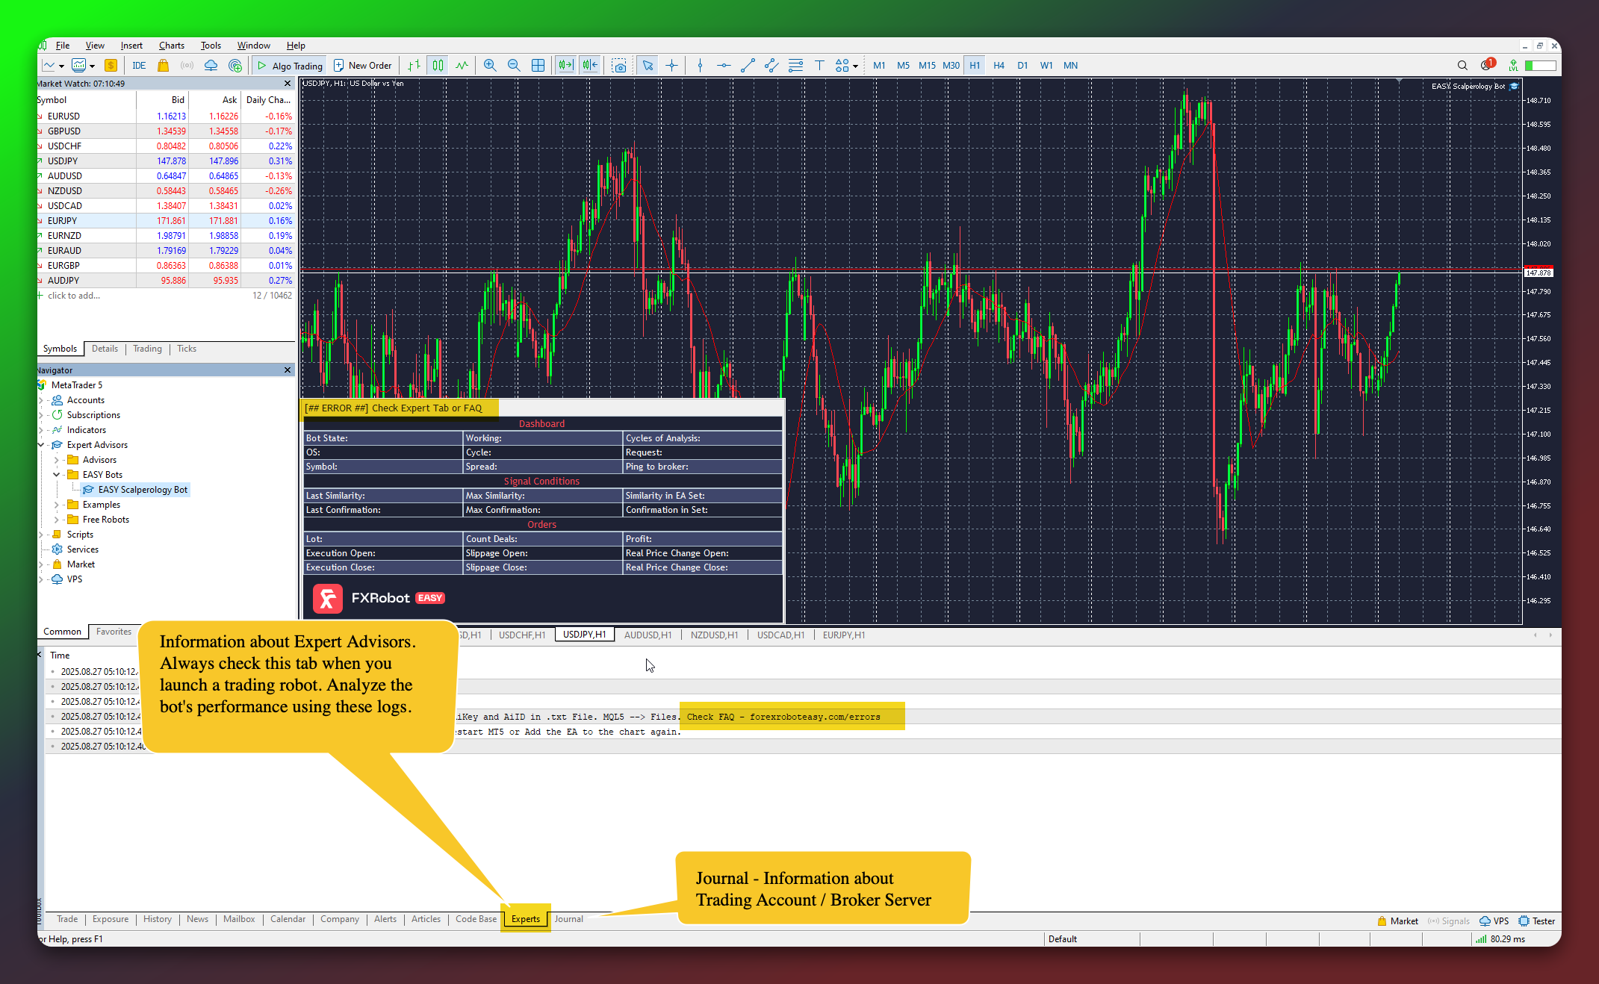1599x984 pixels.
Task: Collapse the Expert Advisors tree node
Action: (x=41, y=445)
